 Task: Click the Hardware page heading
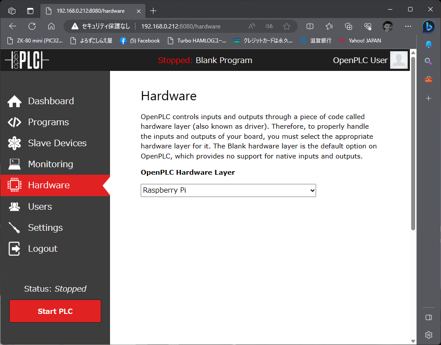pos(169,96)
